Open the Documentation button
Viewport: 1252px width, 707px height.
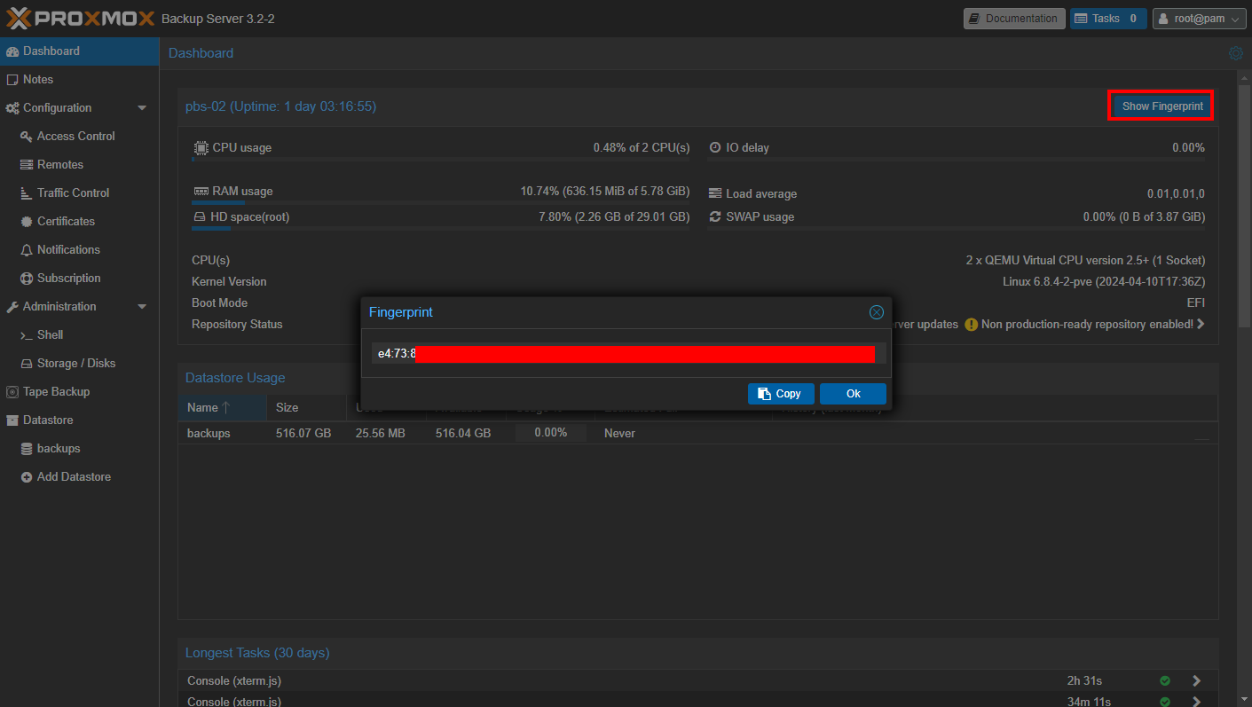pos(1014,19)
